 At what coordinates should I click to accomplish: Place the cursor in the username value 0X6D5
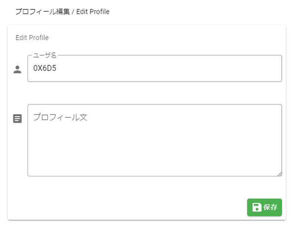pos(45,68)
